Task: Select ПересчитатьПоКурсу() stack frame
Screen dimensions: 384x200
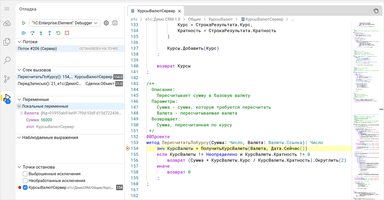Action: [x=70, y=77]
